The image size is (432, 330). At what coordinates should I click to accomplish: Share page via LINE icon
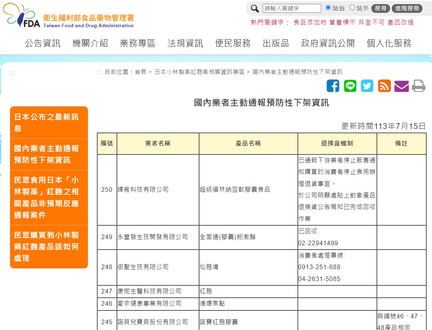(x=350, y=86)
